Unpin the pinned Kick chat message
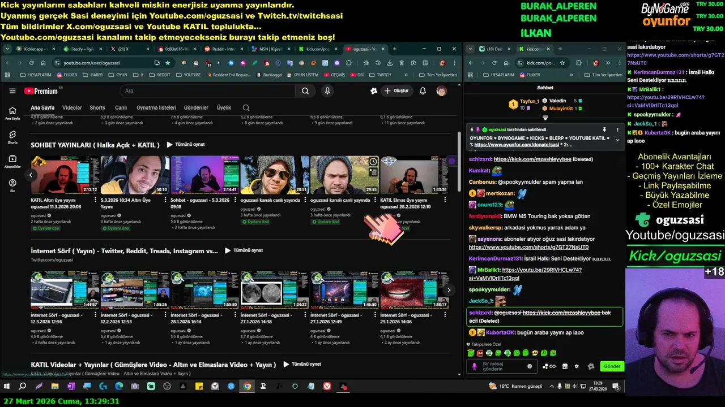The width and height of the screenshot is (725, 407). click(x=604, y=130)
